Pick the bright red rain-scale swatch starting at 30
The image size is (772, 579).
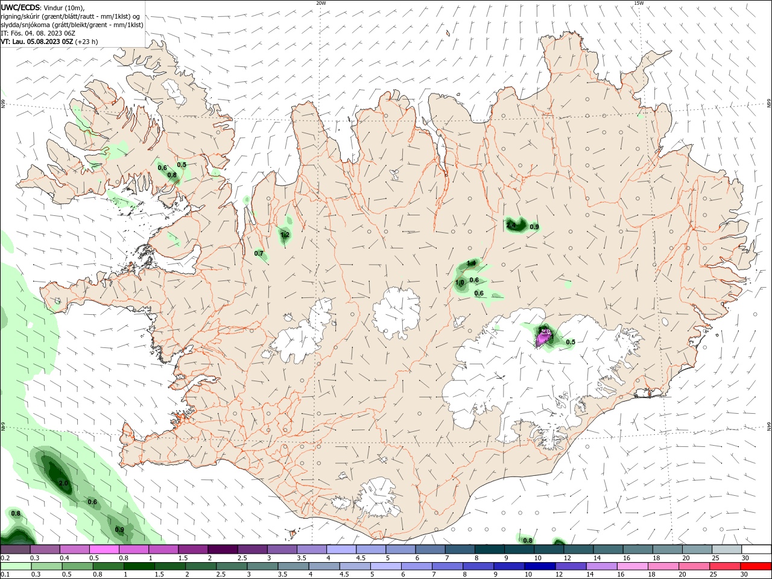coord(756,566)
